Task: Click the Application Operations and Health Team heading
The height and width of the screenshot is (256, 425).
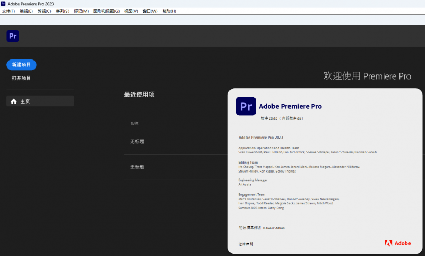Action: 269,148
